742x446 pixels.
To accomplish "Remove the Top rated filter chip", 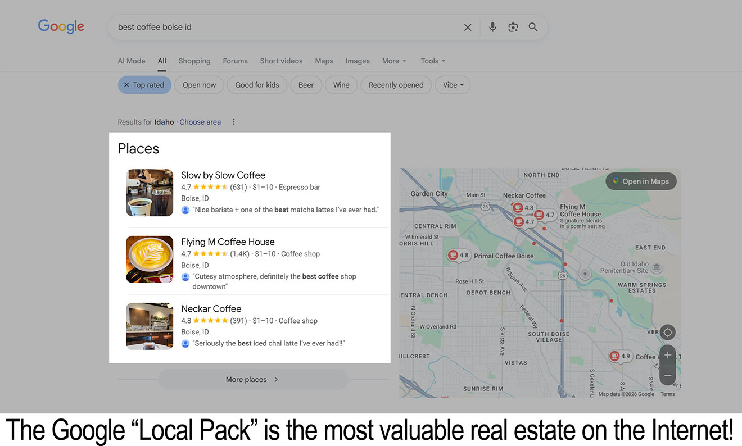I will (x=144, y=85).
